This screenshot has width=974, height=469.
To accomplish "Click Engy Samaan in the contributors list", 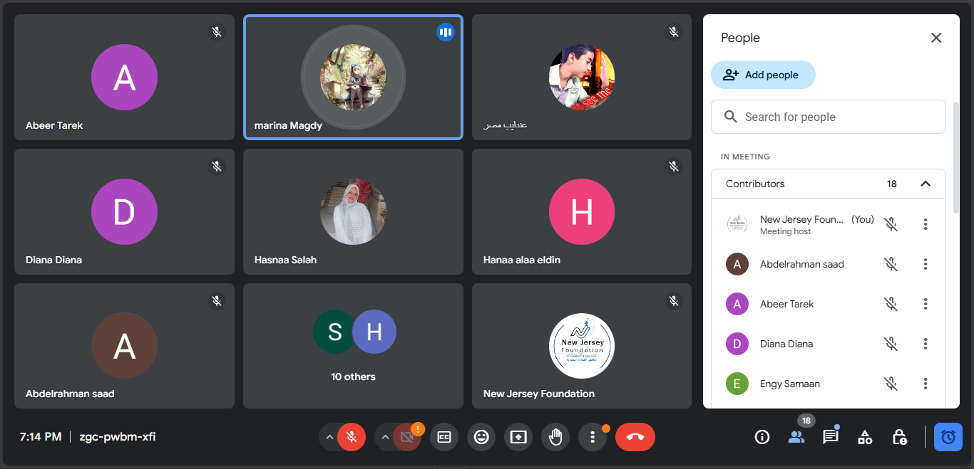I will tap(789, 384).
